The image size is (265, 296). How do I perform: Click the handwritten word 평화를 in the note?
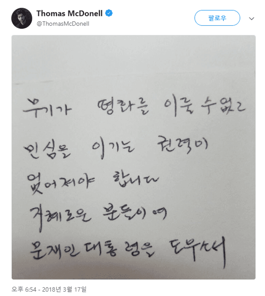pyautogui.click(x=123, y=107)
